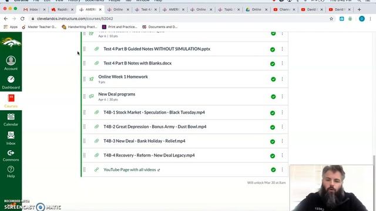Open Help in the Canvas sidebar

pos(11,172)
